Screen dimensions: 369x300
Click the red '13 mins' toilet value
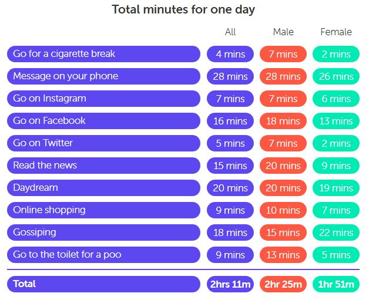click(x=283, y=255)
